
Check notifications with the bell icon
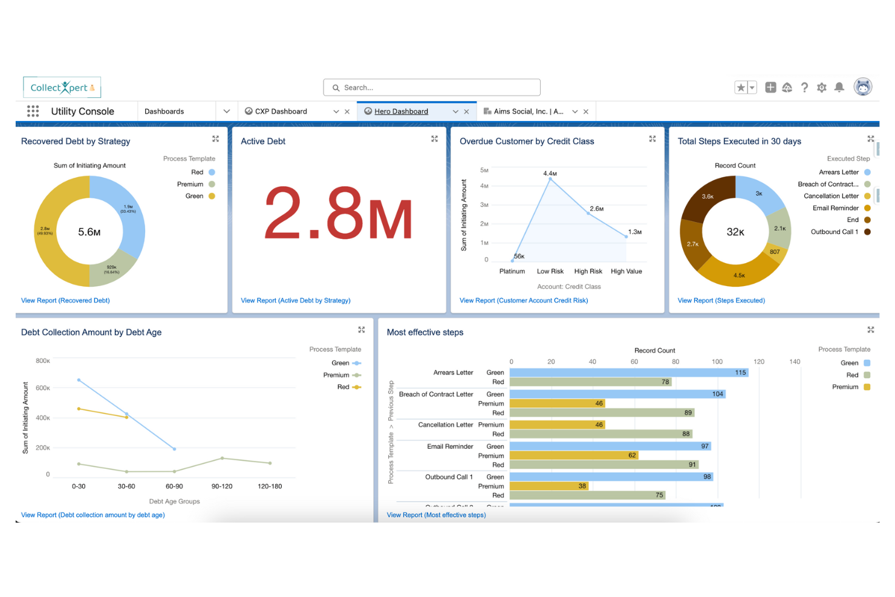[839, 87]
